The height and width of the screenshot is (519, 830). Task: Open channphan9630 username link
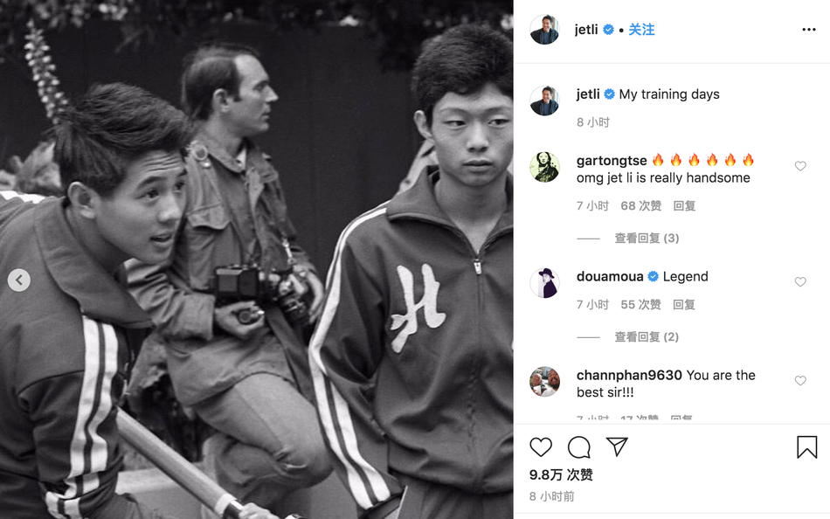point(629,375)
